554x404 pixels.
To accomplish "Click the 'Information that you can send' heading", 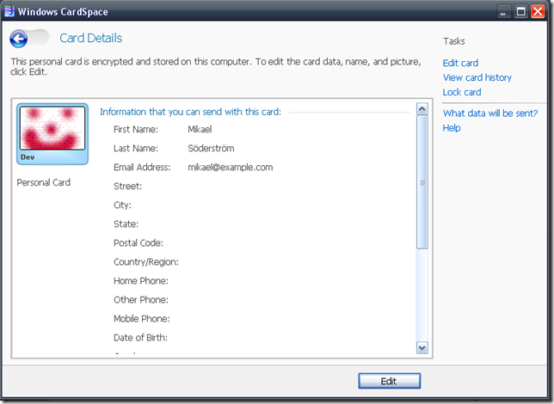I will tap(190, 112).
